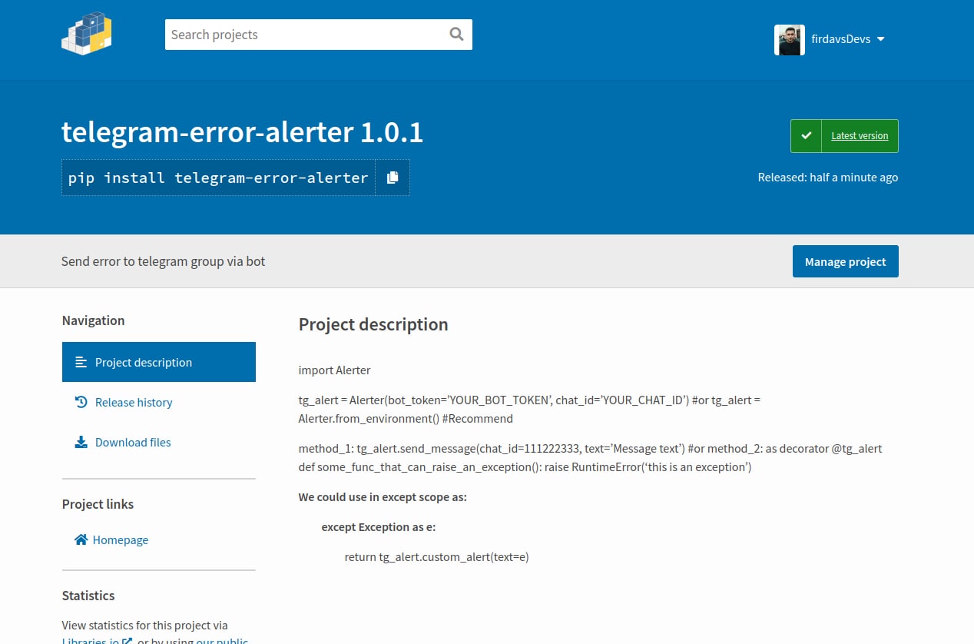Click 'Send error to telegram group via bot'
Viewport: 974px width, 644px height.
163,261
